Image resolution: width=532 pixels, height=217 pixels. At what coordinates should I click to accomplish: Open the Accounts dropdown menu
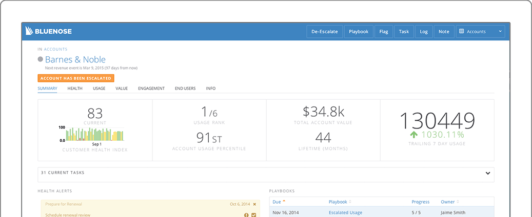click(x=480, y=32)
